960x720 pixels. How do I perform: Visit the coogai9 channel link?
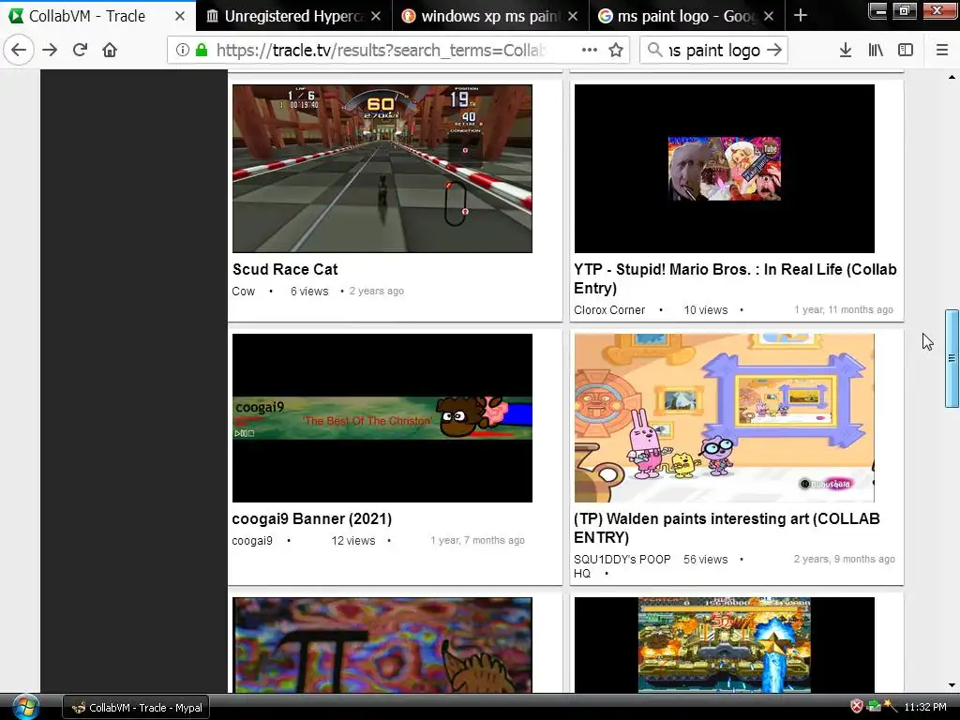pyautogui.click(x=252, y=541)
